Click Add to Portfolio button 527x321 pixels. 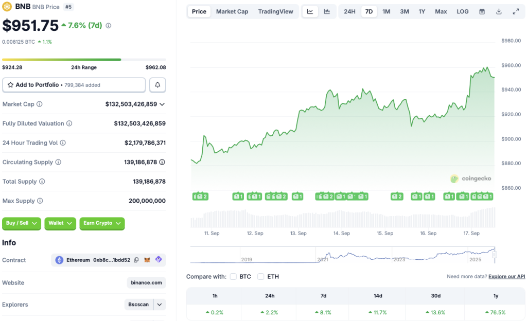[74, 85]
